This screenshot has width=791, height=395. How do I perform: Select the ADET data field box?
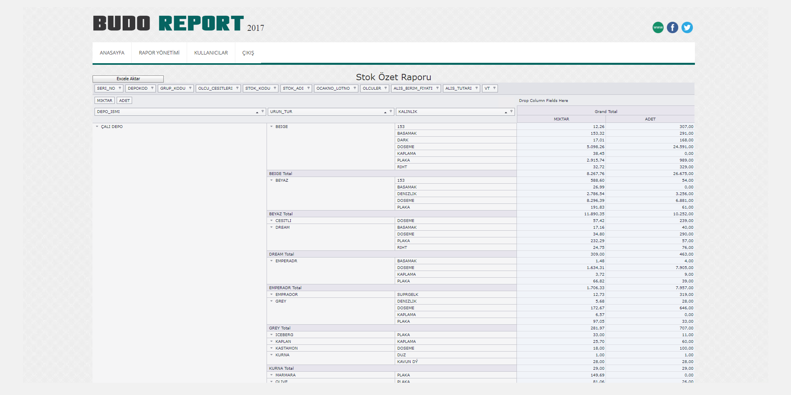tap(124, 101)
